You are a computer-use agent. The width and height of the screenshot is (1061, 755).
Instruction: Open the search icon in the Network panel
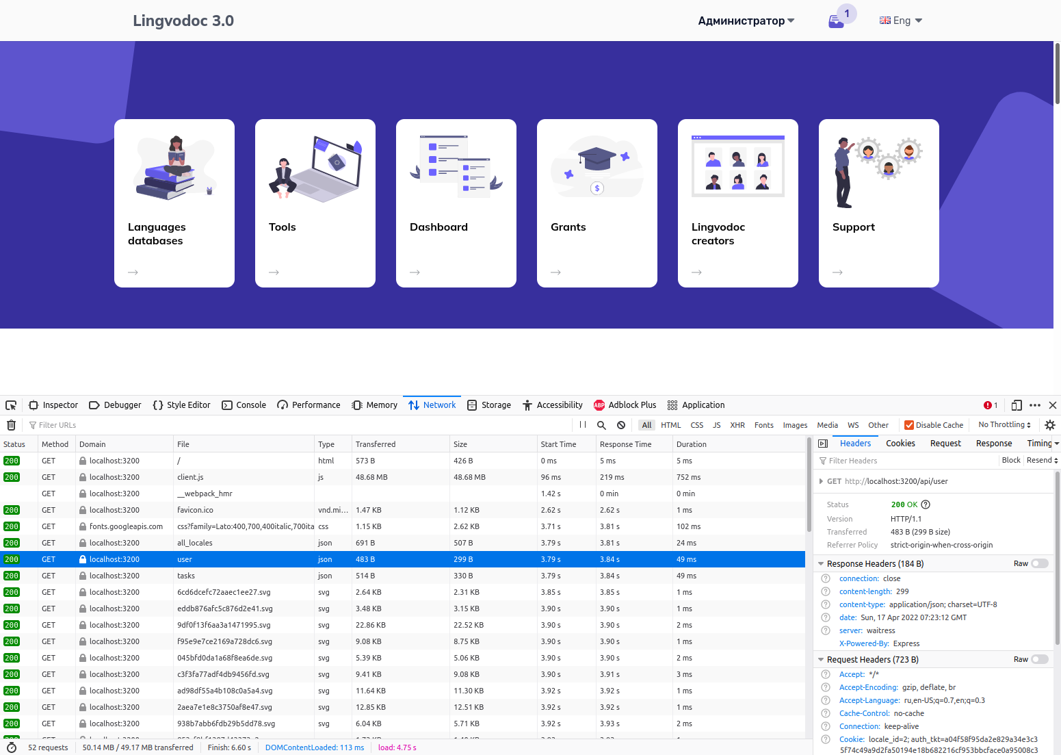point(601,424)
